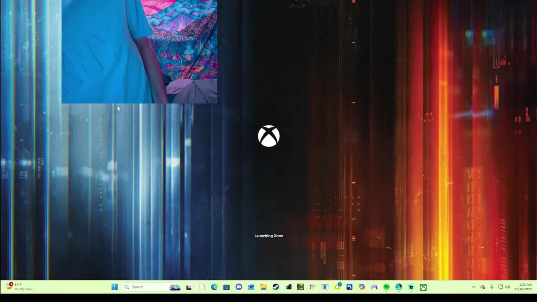Viewport: 537px width, 302px height.
Task: Open Spotify from the taskbar
Action: click(386, 287)
